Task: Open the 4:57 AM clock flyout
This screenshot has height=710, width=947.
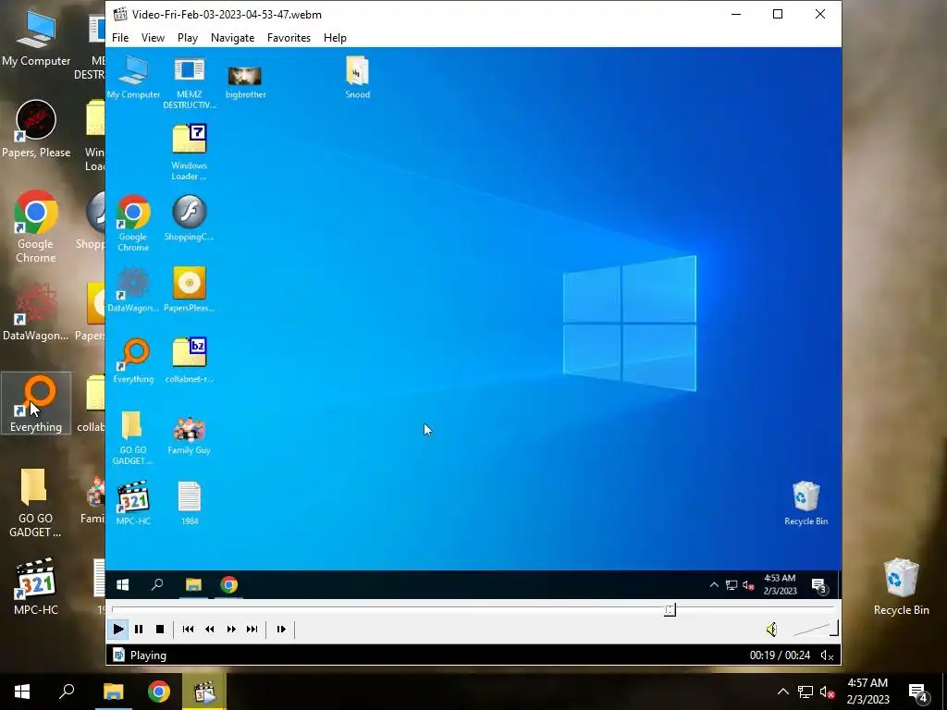Action: click(x=867, y=692)
